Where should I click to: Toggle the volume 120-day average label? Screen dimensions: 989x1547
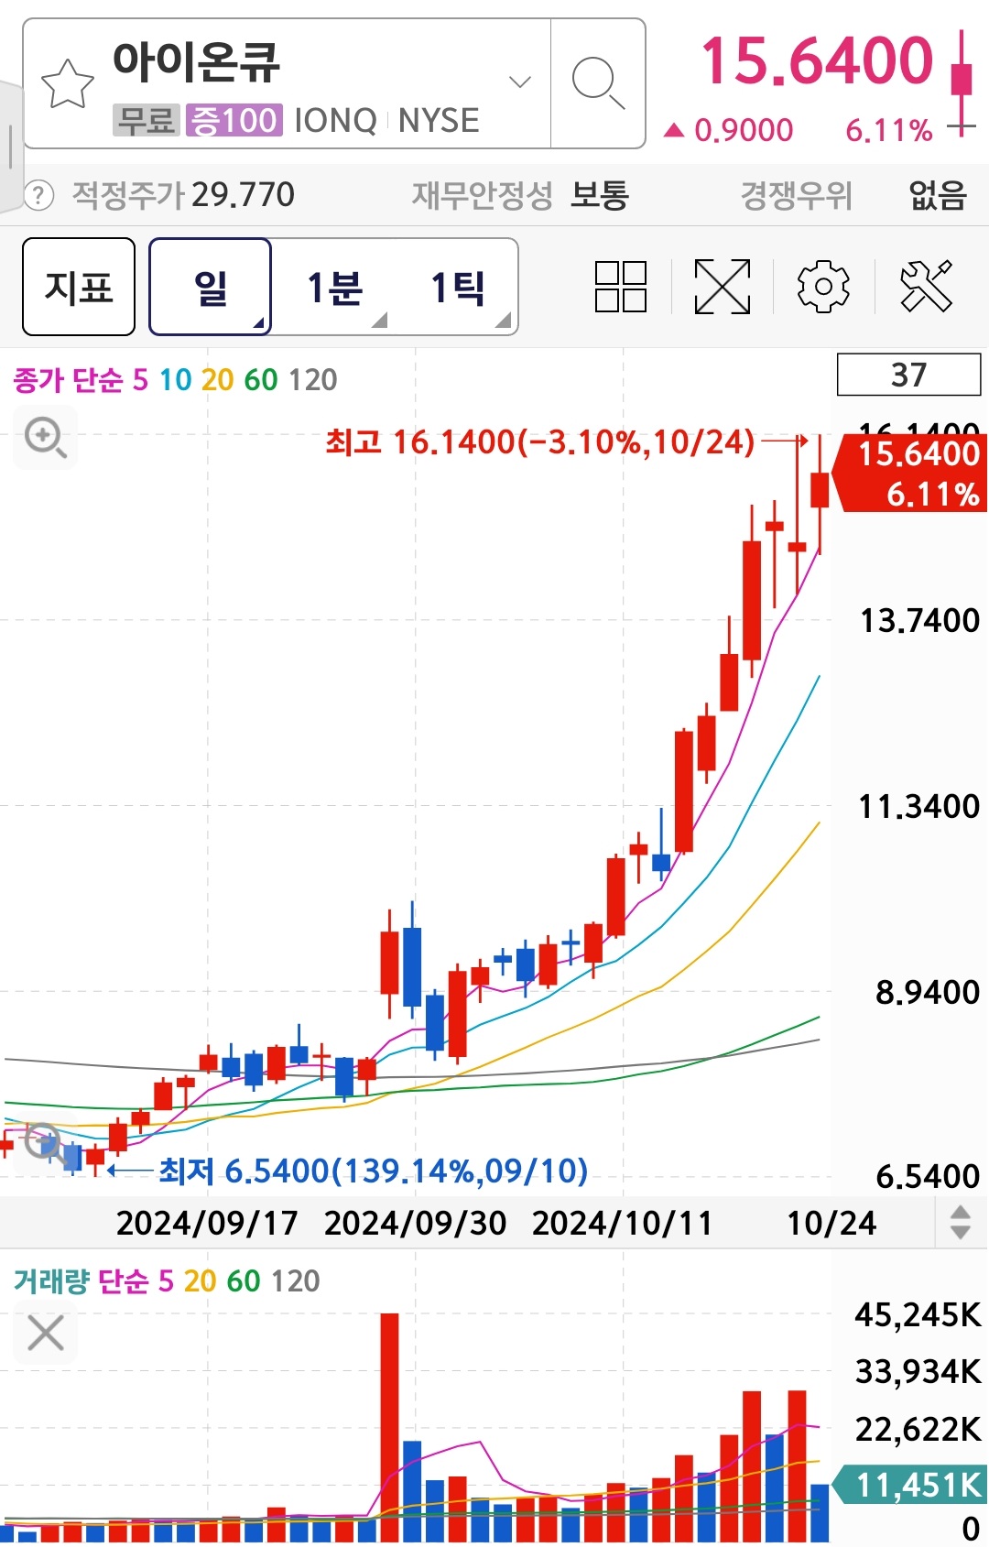[296, 1280]
